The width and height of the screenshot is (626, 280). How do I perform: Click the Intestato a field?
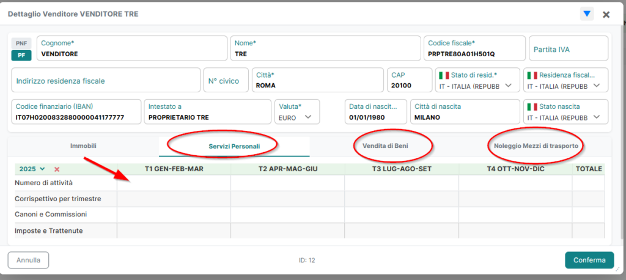(208, 112)
